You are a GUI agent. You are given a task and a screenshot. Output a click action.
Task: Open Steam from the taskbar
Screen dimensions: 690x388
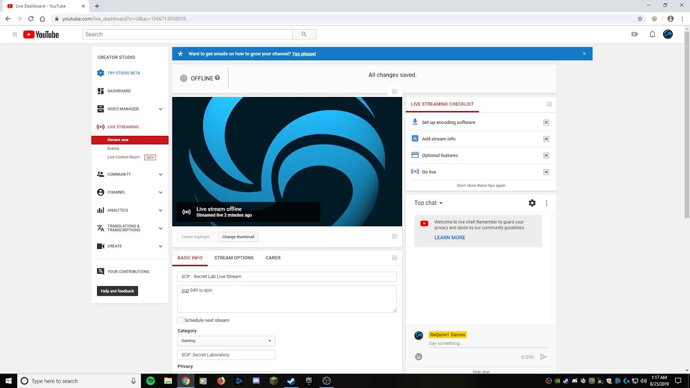point(291,381)
